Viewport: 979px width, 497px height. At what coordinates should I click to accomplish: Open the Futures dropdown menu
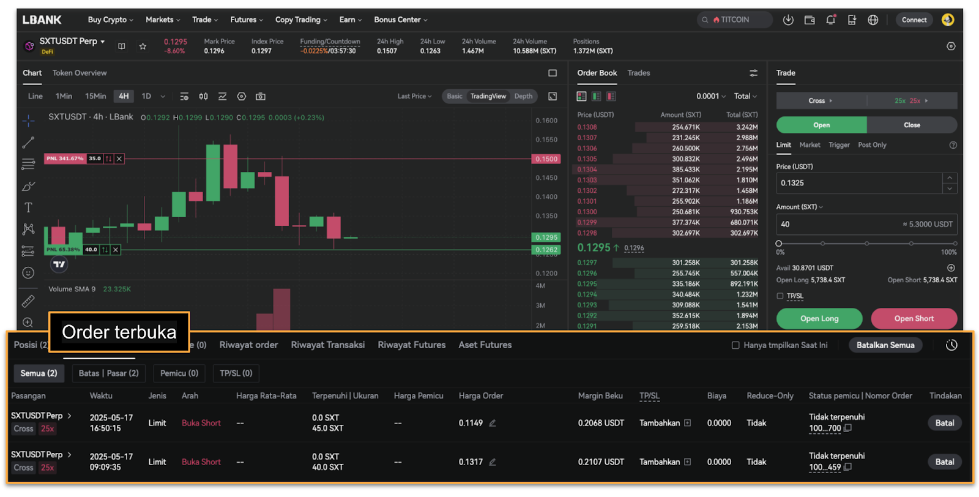247,20
